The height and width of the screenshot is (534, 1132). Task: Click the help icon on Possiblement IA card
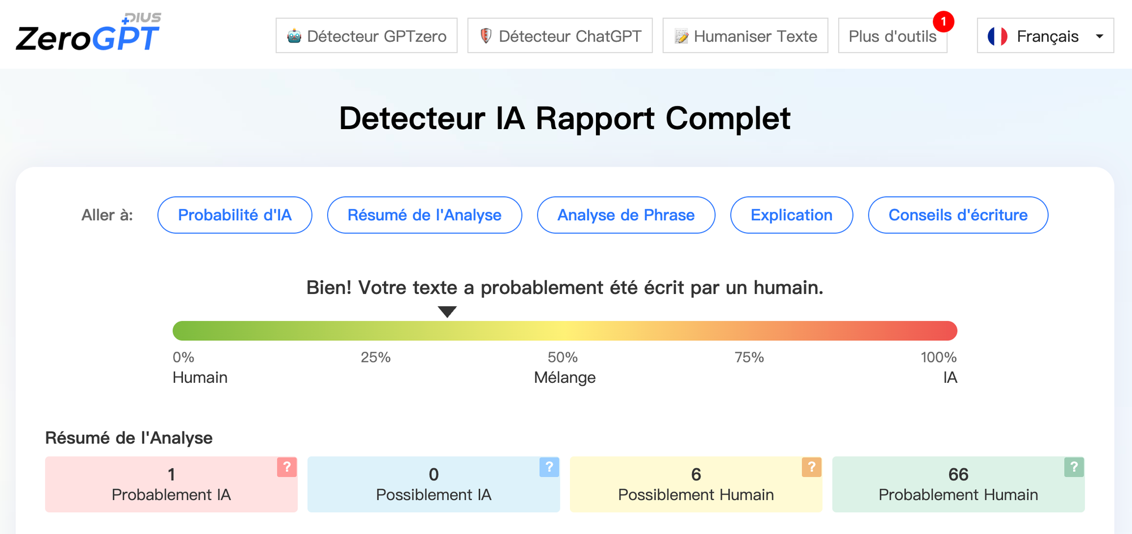[x=549, y=467]
